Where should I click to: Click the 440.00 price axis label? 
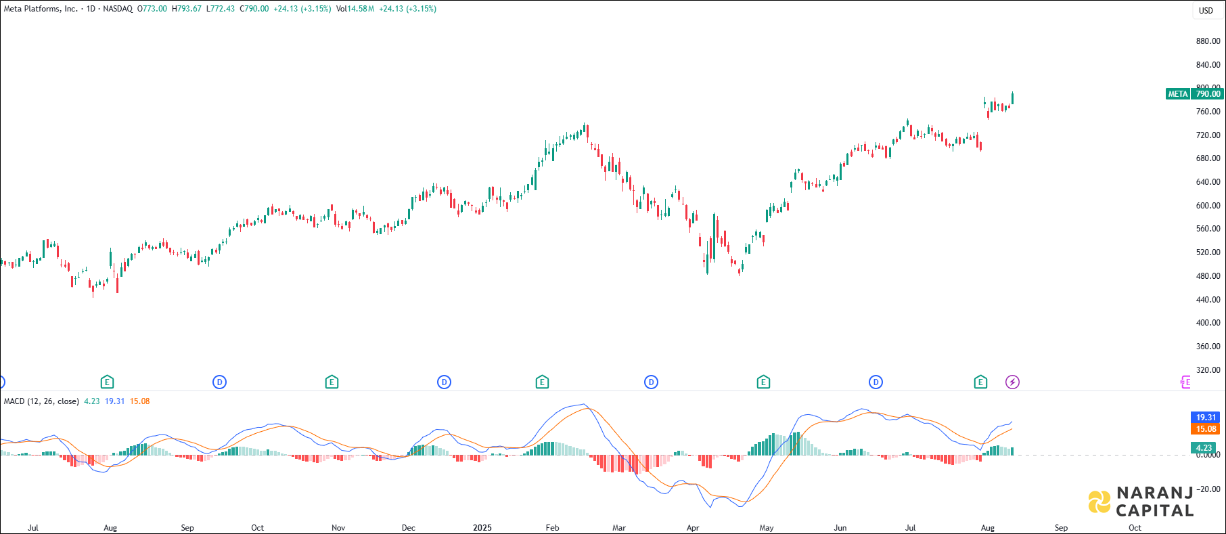[x=1208, y=300]
